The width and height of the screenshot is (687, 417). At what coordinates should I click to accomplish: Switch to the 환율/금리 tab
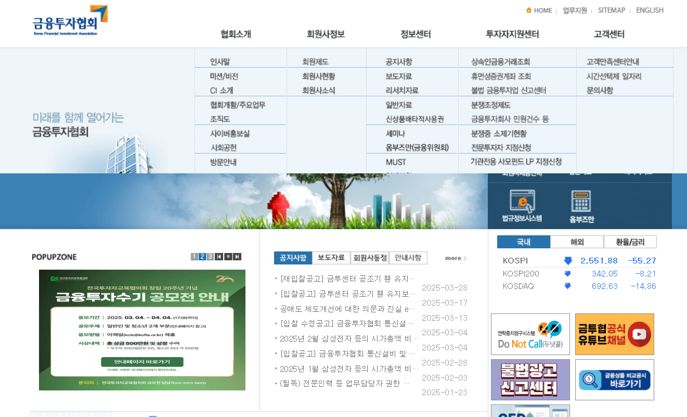pyautogui.click(x=630, y=242)
